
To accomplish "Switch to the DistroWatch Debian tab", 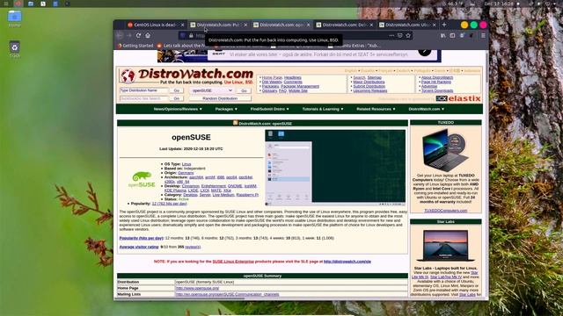I will 345,25.
